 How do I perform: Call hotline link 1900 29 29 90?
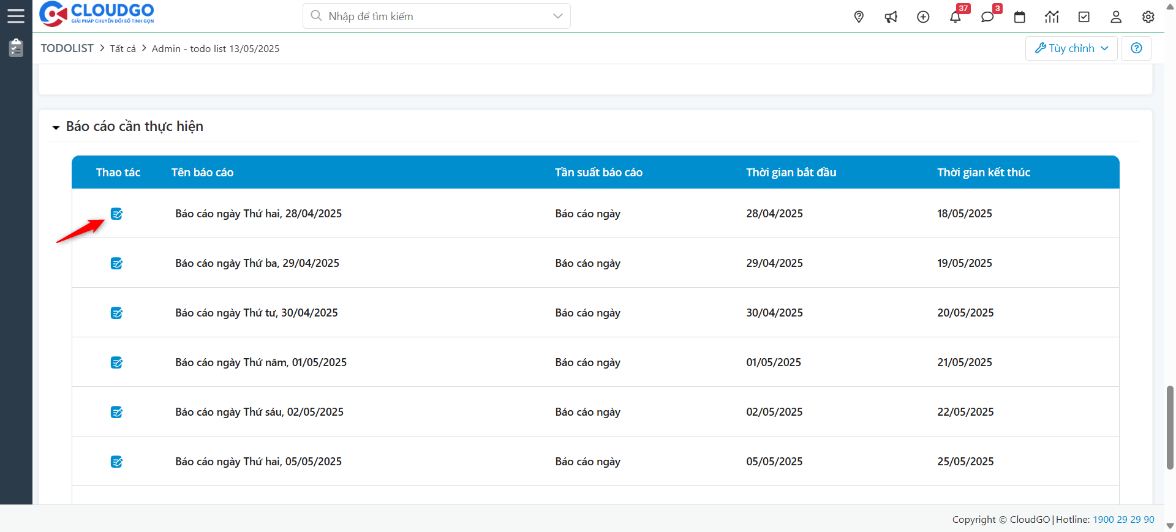tap(1123, 519)
